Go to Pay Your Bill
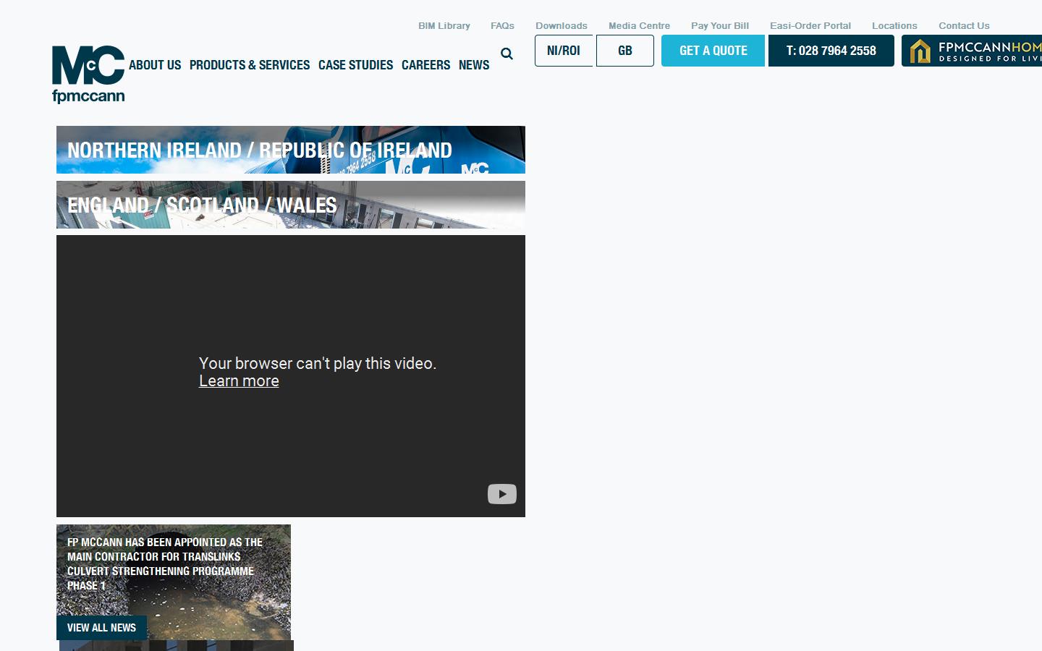 tap(719, 26)
